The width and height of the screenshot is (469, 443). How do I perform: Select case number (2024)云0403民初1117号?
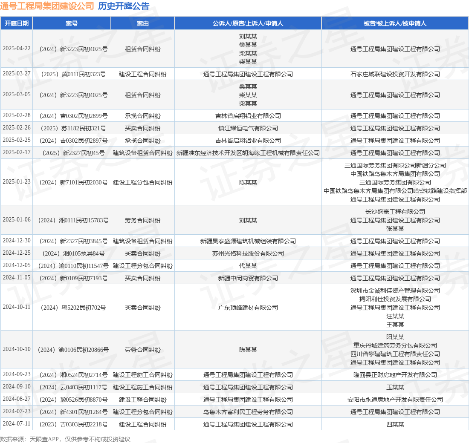pos(73,387)
